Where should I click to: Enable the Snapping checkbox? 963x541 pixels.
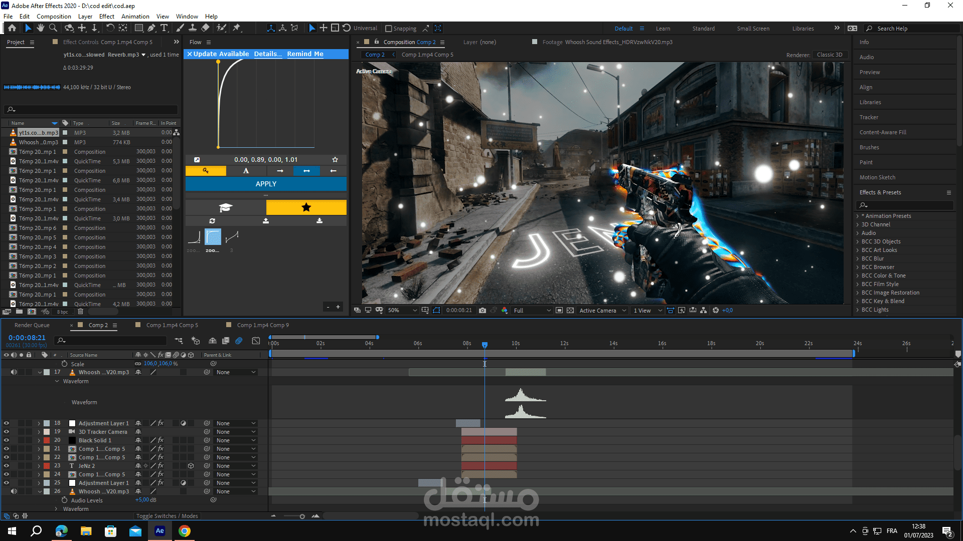tap(388, 29)
